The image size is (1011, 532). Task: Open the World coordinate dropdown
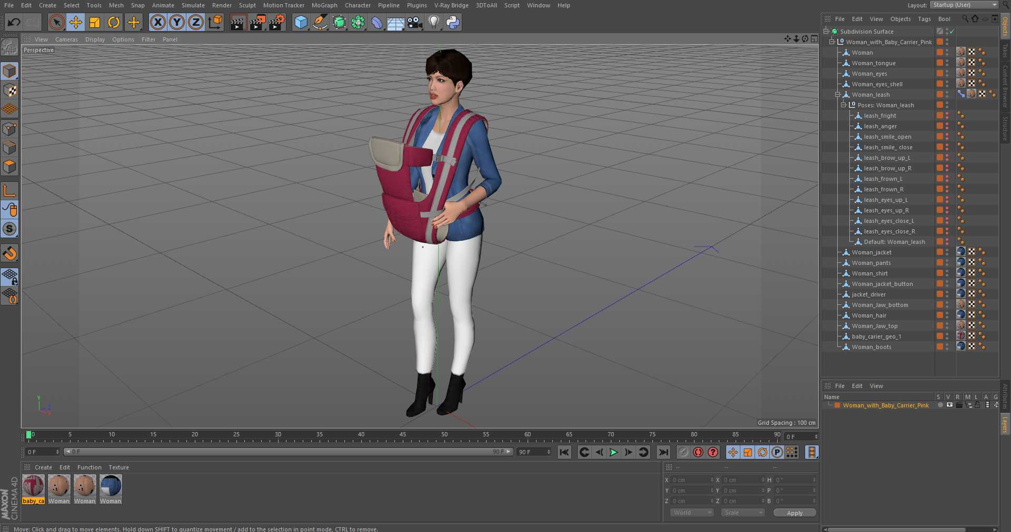coord(692,513)
